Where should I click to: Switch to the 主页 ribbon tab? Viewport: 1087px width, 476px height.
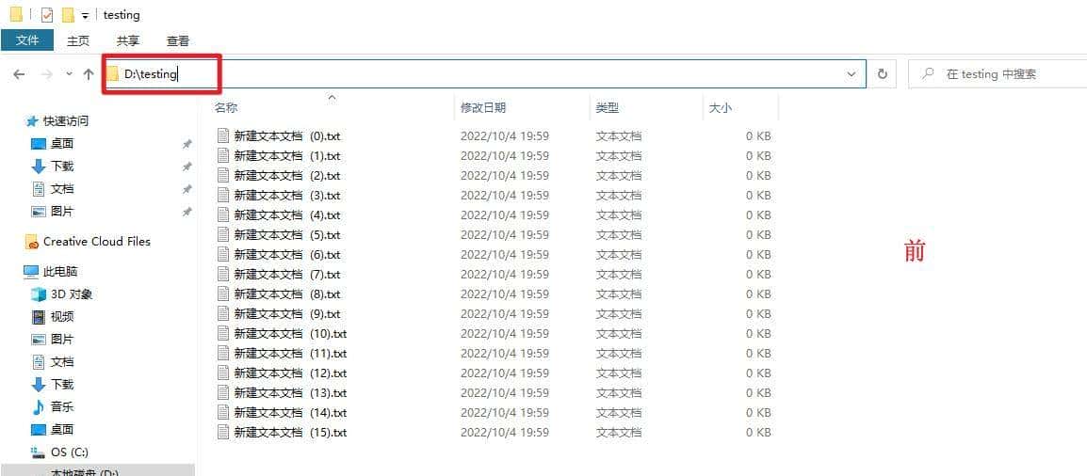[x=77, y=40]
